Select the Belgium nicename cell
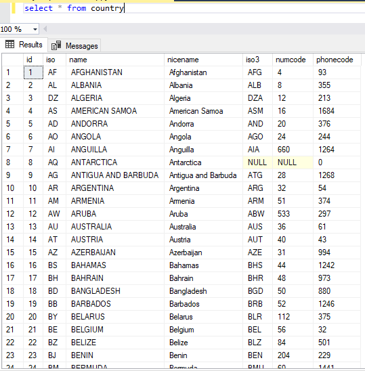 click(x=204, y=330)
